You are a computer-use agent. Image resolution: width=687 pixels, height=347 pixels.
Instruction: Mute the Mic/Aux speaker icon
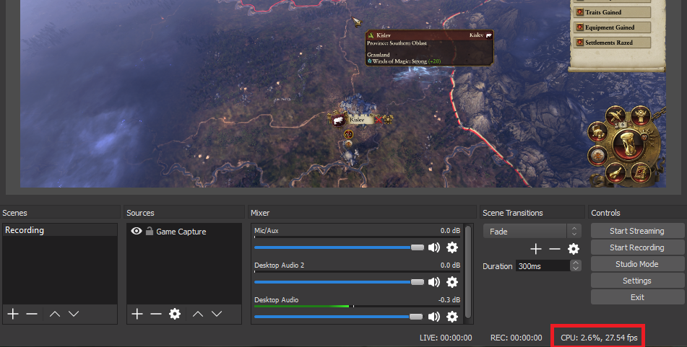433,247
